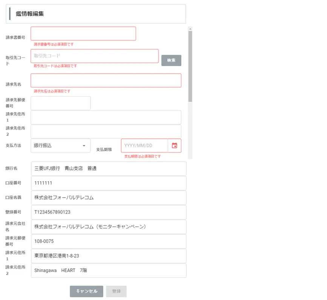Click the 支払期限 label

(104, 150)
